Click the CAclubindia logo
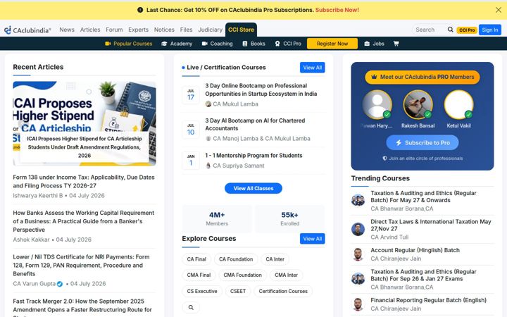 click(x=27, y=30)
